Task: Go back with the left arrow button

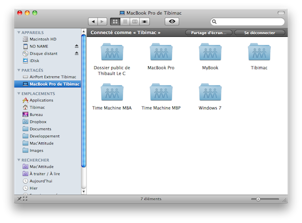Action: (x=93, y=22)
